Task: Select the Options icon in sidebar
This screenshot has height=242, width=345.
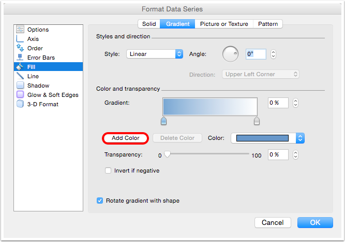Action: coord(20,30)
